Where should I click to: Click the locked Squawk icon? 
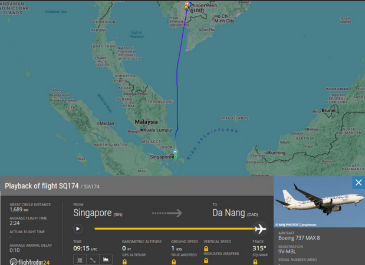click(x=255, y=261)
